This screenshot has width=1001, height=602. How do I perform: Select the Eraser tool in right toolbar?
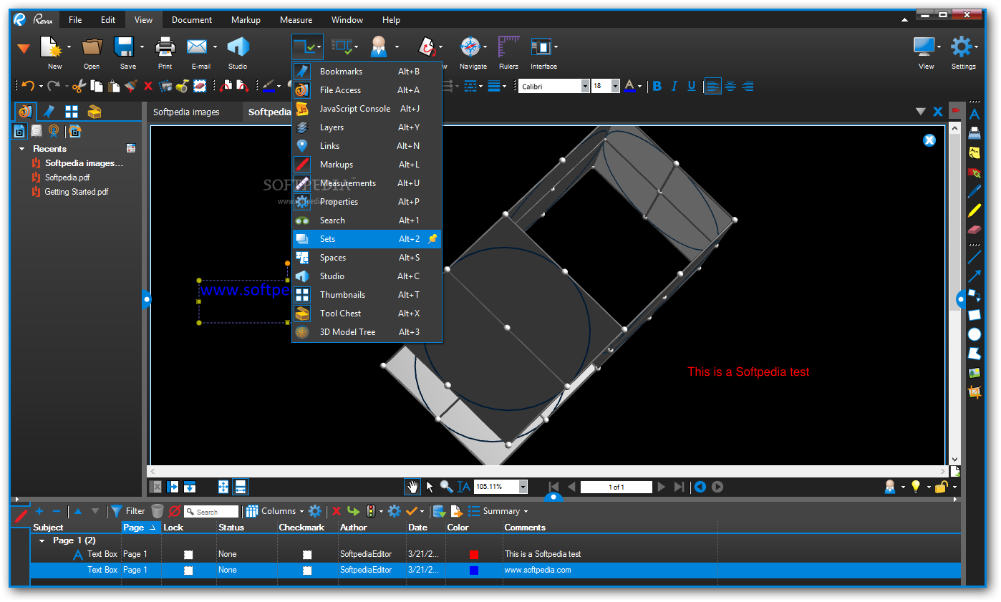975,230
